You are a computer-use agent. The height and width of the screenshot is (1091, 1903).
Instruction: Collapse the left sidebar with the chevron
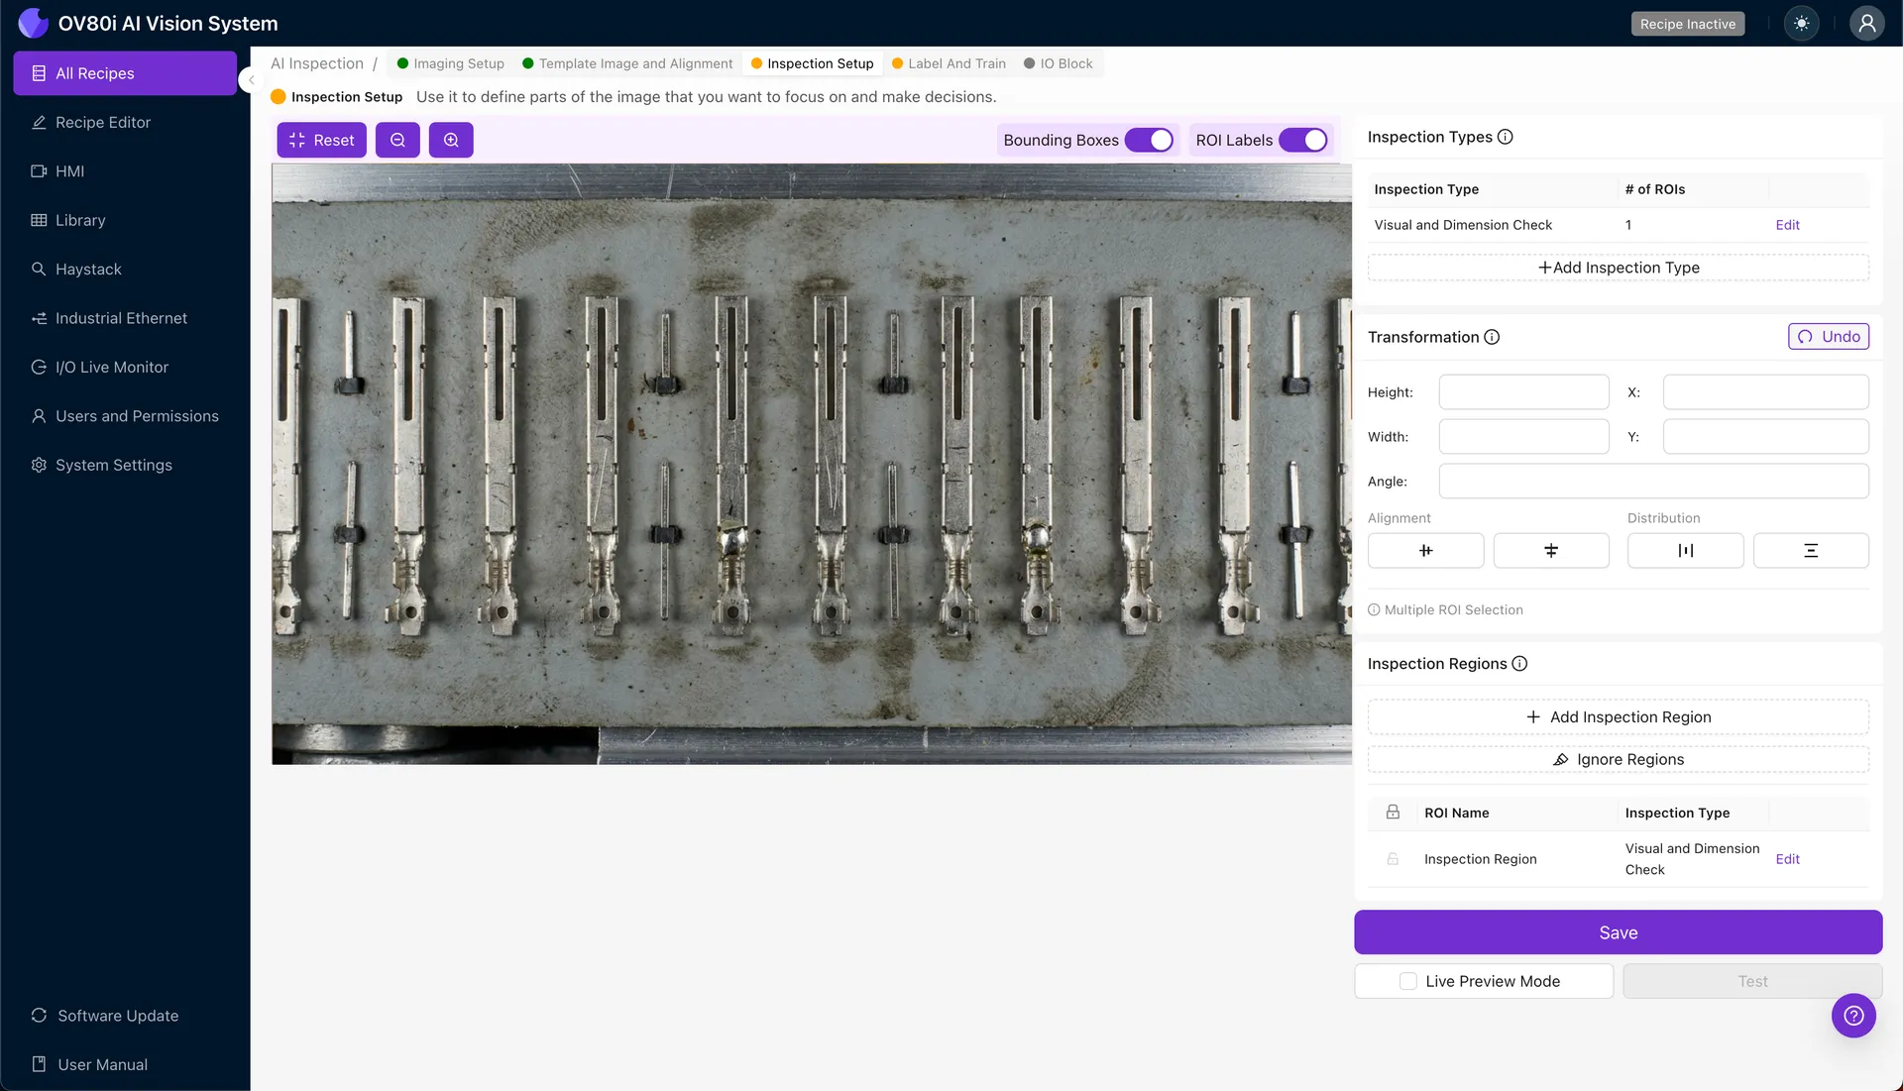pos(251,79)
